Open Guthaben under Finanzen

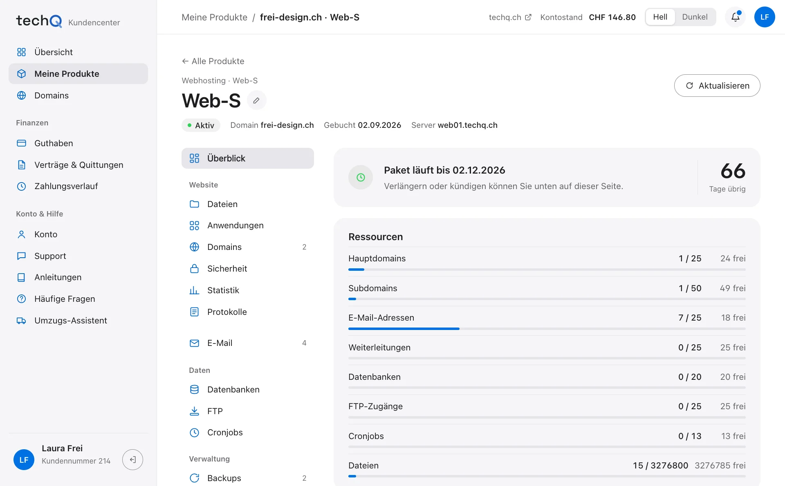coord(78,143)
